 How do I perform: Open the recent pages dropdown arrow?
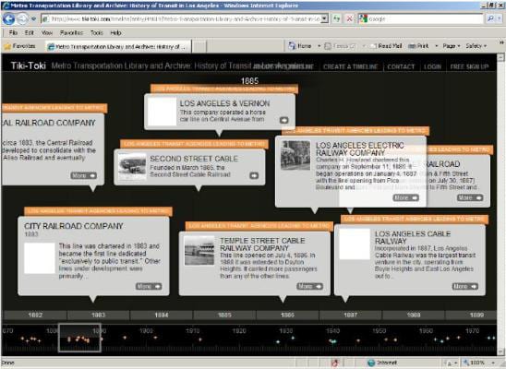tap(33, 19)
